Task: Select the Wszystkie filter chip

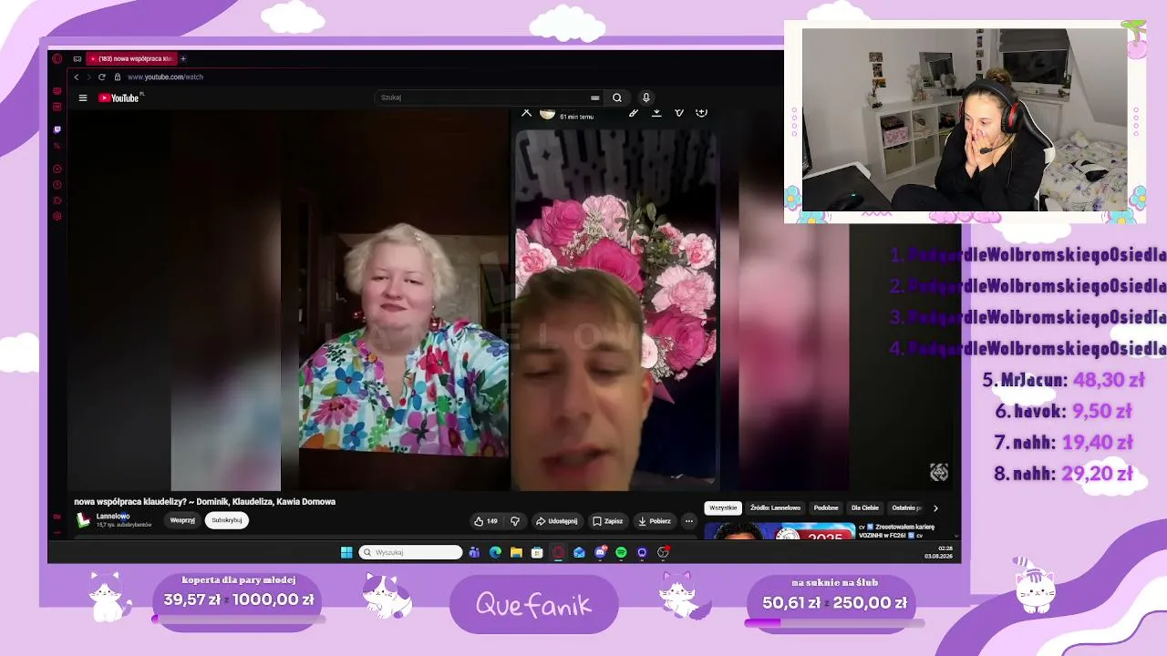Action: [723, 507]
